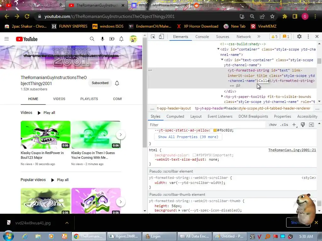Click the Subscribed button
This screenshot has height=241, width=322.
(x=100, y=83)
